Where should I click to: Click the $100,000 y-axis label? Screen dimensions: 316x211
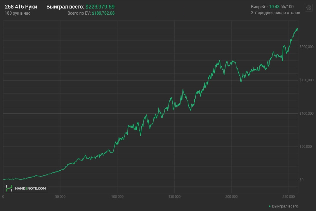(x=307, y=114)
